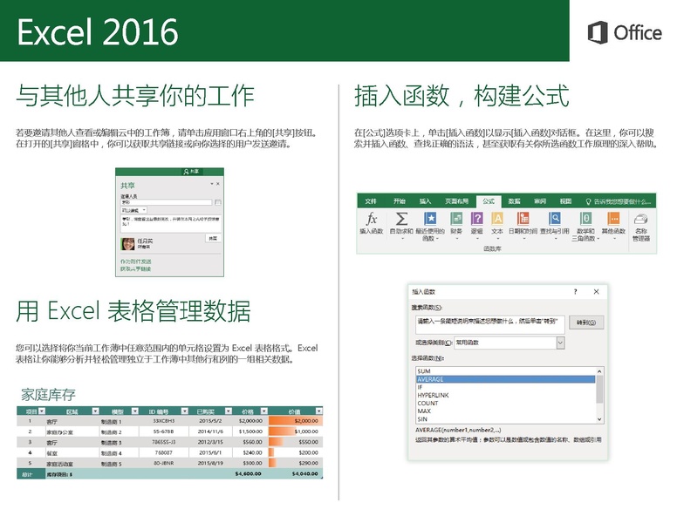Select AVERAGE in the function list
Viewport: 677px width, 523px height.
pos(506,379)
